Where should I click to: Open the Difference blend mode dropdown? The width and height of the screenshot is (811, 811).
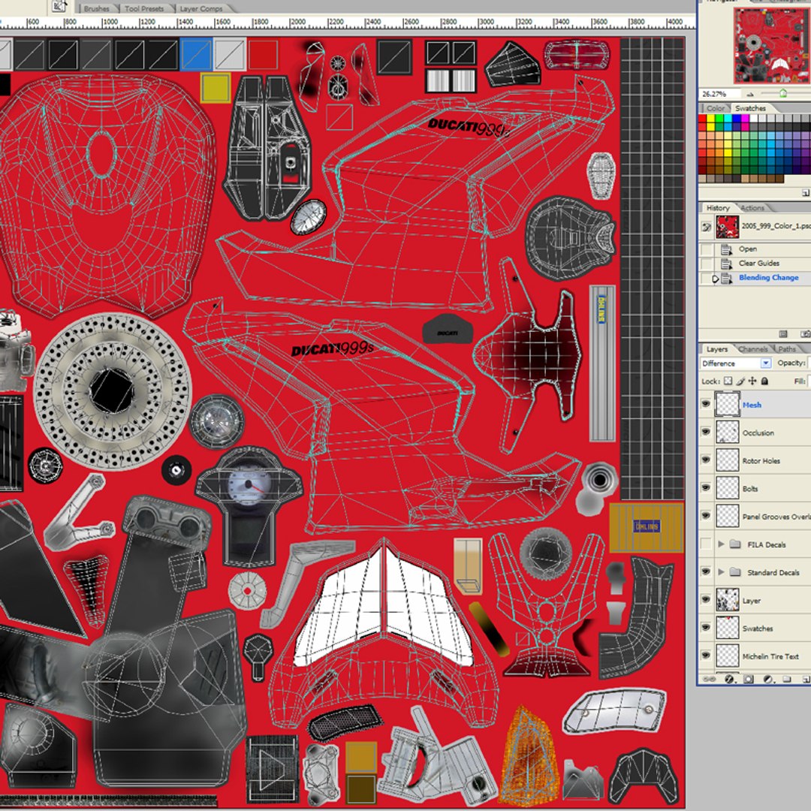766,363
